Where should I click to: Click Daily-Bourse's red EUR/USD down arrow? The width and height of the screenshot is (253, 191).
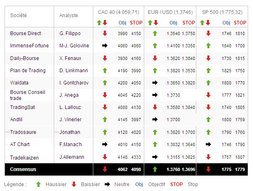pos(155,58)
